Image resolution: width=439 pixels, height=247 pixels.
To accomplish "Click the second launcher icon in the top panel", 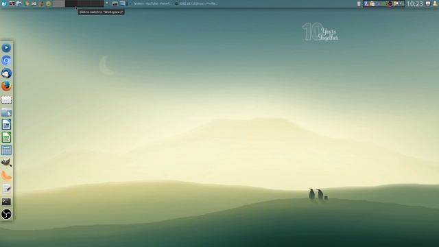I will click(12, 3).
